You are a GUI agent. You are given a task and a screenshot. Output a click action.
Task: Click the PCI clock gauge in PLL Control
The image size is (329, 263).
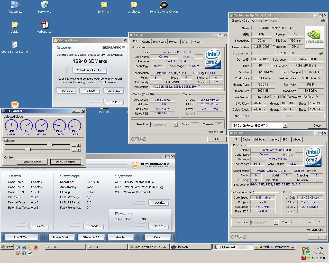coord(75,127)
